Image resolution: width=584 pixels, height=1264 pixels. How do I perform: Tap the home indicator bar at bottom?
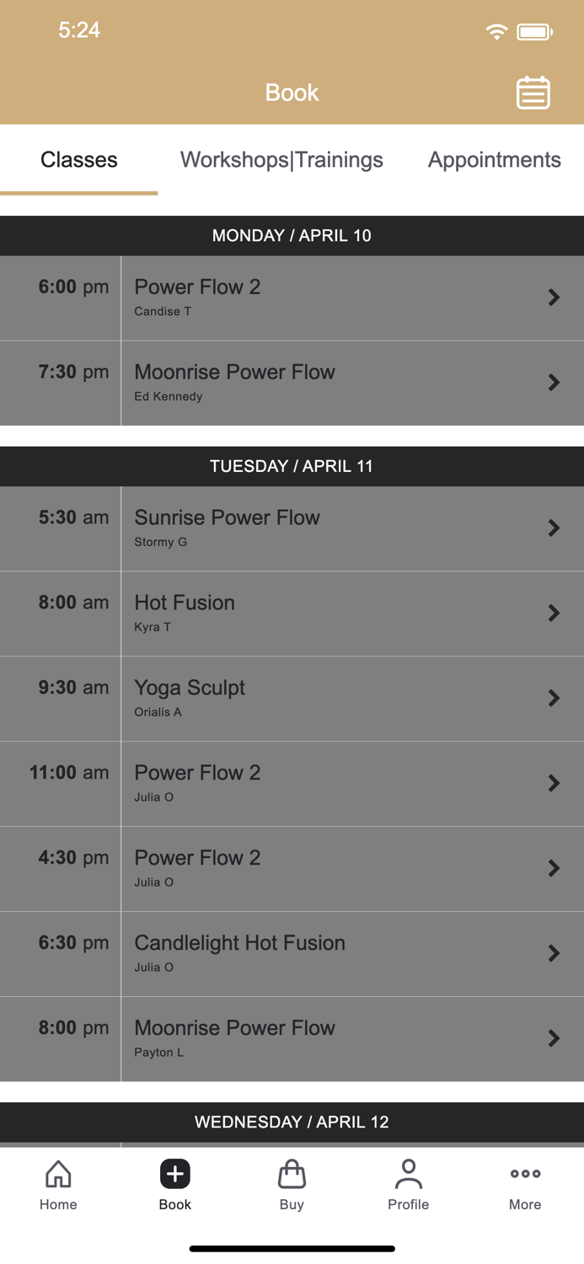pyautogui.click(x=292, y=1248)
